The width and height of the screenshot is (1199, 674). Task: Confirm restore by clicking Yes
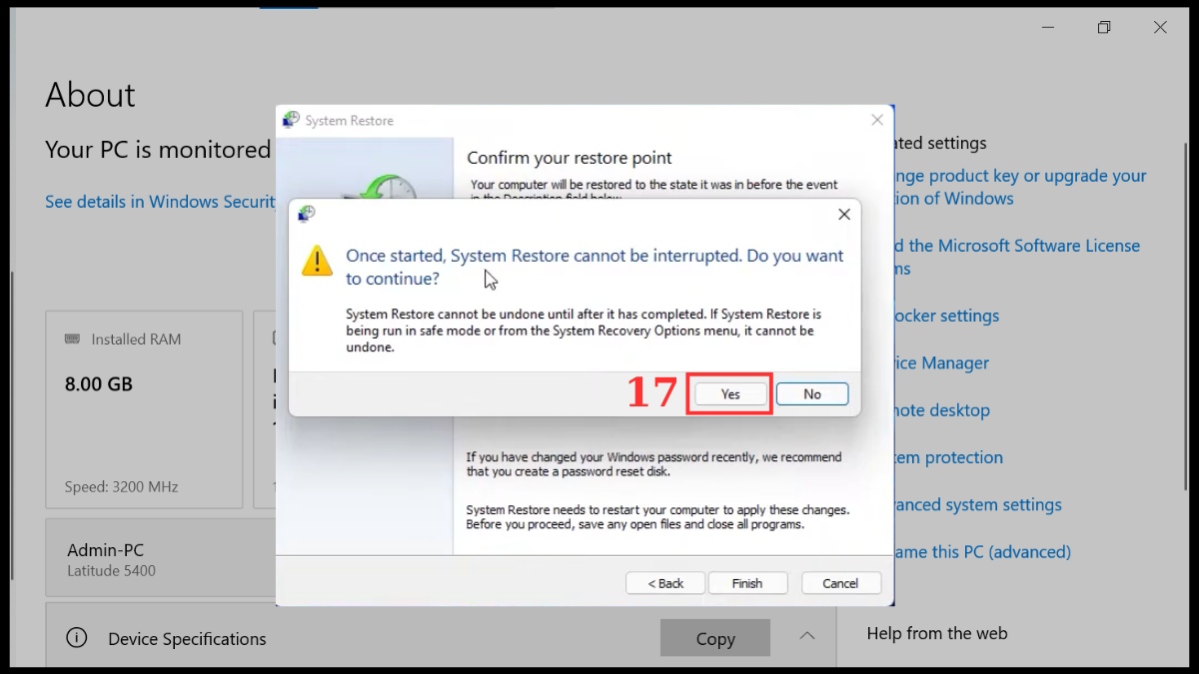[729, 393]
